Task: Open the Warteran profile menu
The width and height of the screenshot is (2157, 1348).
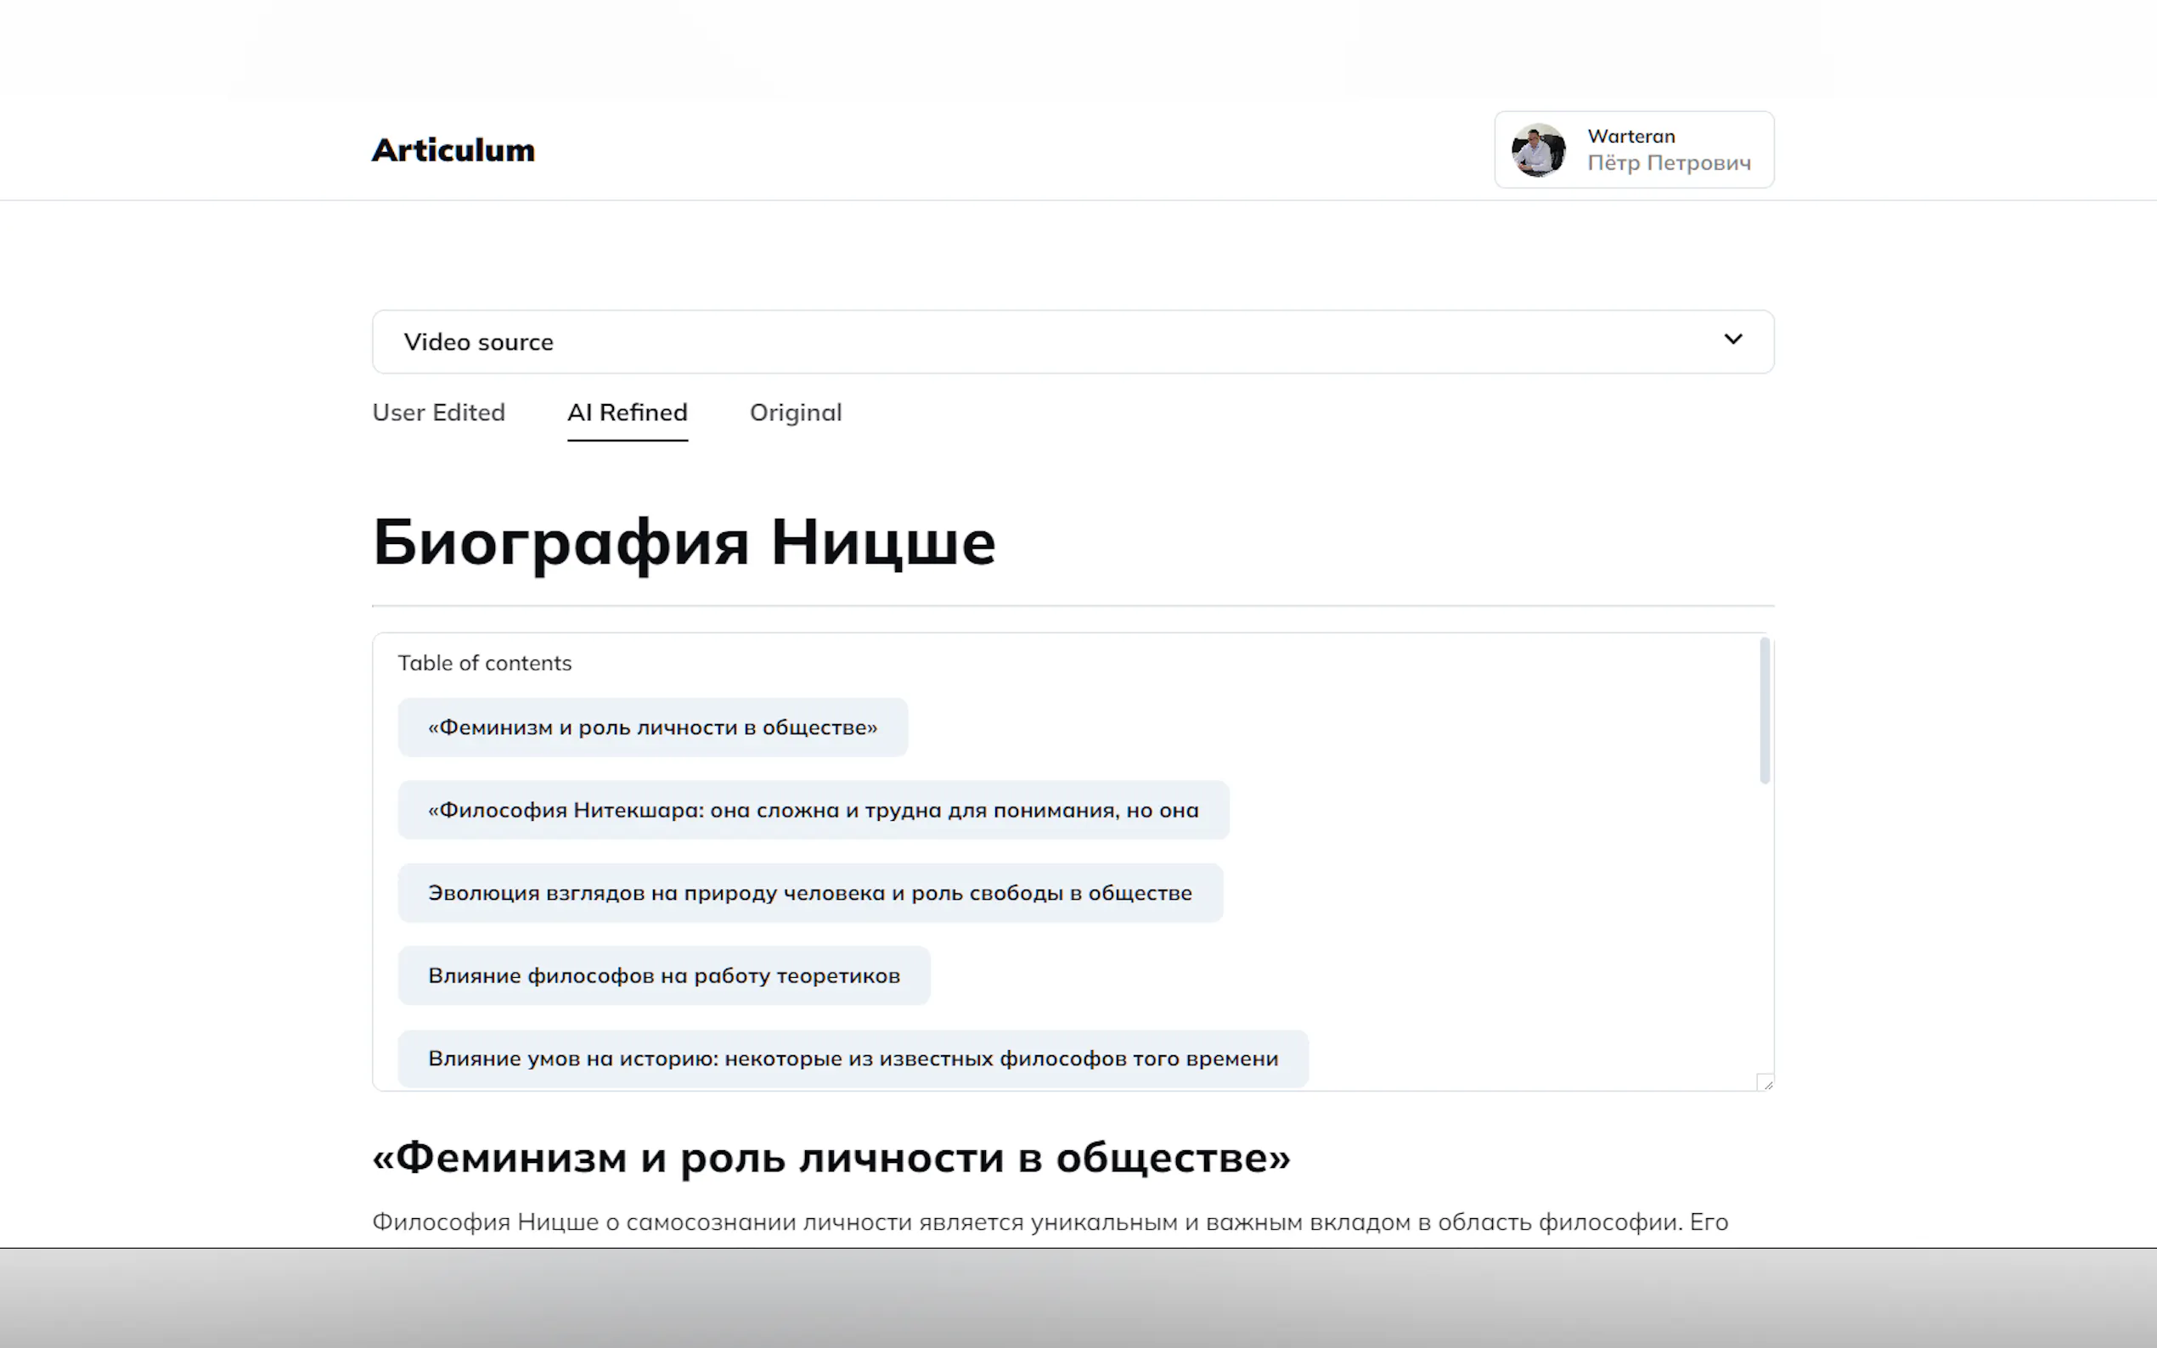Action: click(1630, 136)
